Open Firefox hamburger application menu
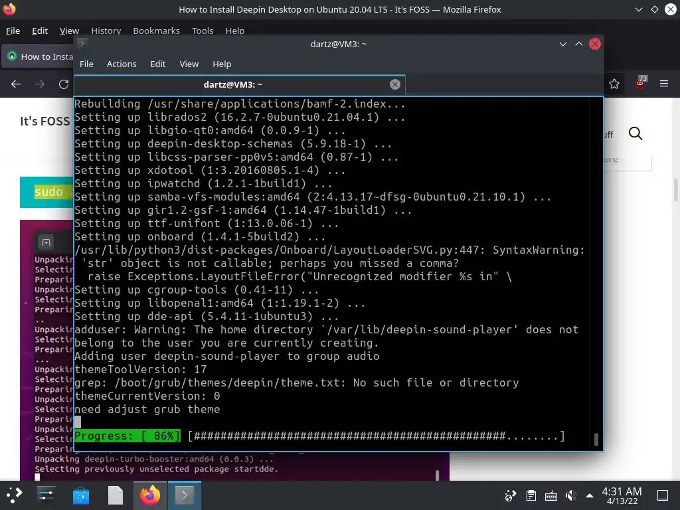The width and height of the screenshot is (680, 510). tap(664, 84)
